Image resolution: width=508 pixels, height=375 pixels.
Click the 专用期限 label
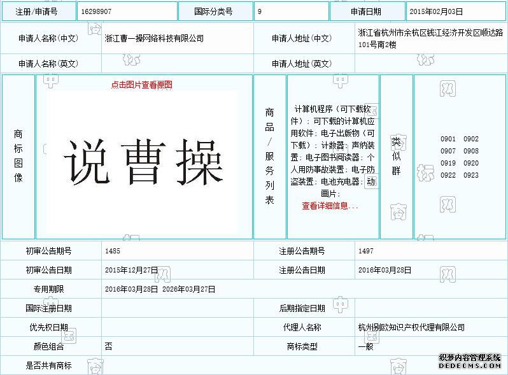48,289
